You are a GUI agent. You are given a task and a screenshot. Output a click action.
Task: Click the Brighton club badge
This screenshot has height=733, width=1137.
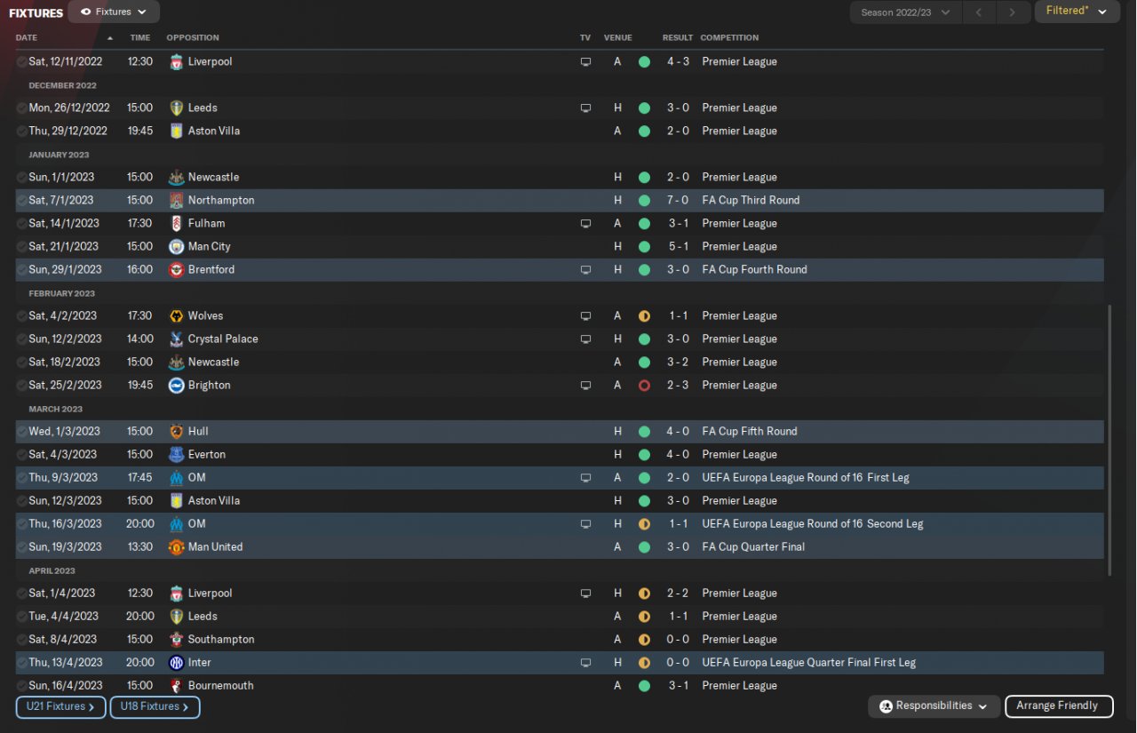pyautogui.click(x=176, y=386)
